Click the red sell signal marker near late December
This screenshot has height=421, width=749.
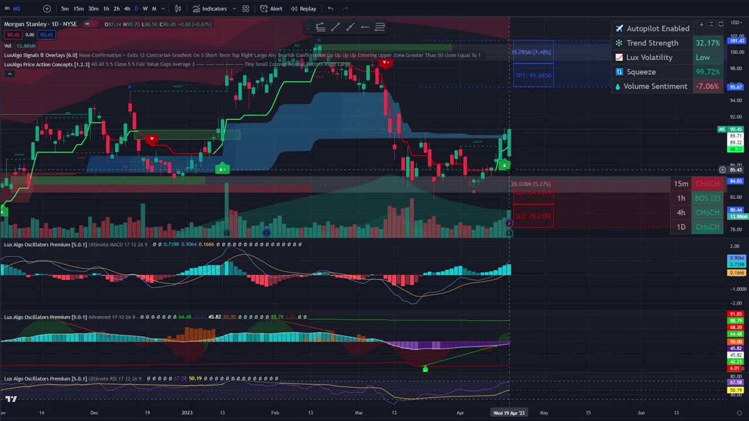[x=152, y=139]
